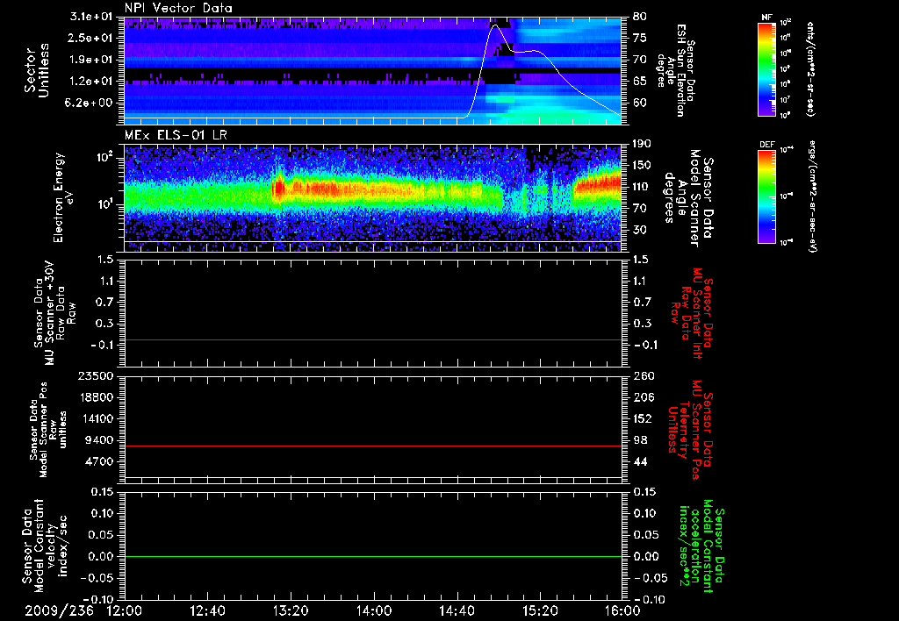Select the 14:40 time axis label
This screenshot has width=899, height=621.
[457, 610]
